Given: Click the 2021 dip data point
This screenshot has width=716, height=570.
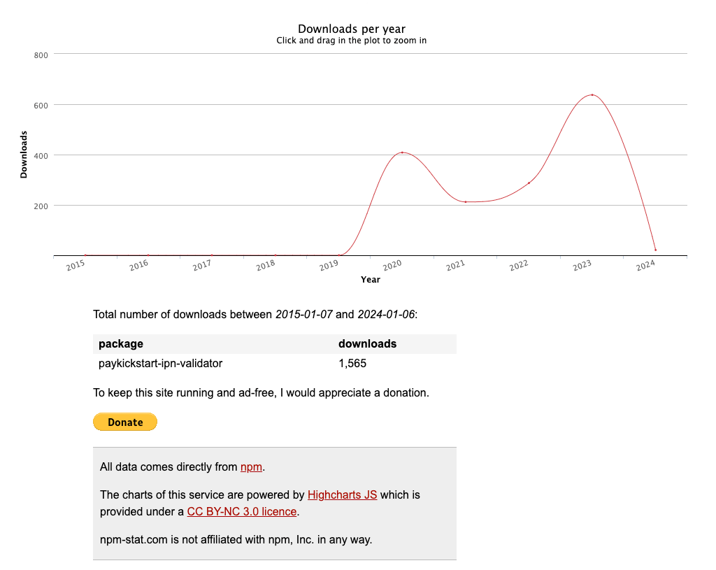Looking at the screenshot, I should (x=466, y=201).
